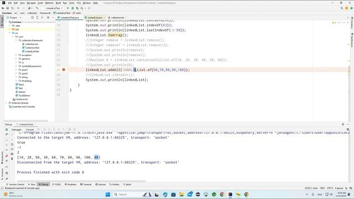This screenshot has height=199, width=354.
Task: Click the Build hammer icon in the toolbar
Action: [37, 8]
